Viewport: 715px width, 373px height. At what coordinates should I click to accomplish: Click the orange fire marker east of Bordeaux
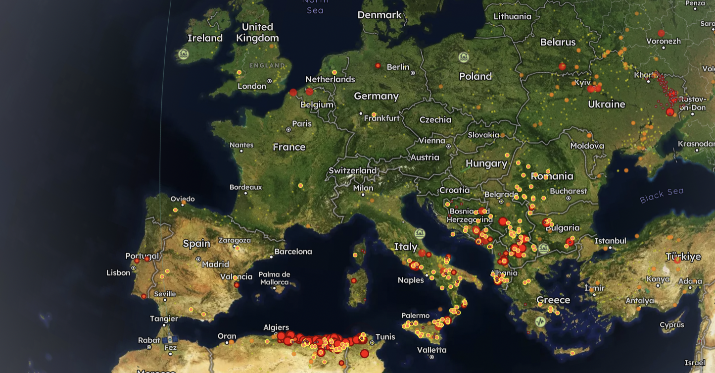[x=300, y=185]
